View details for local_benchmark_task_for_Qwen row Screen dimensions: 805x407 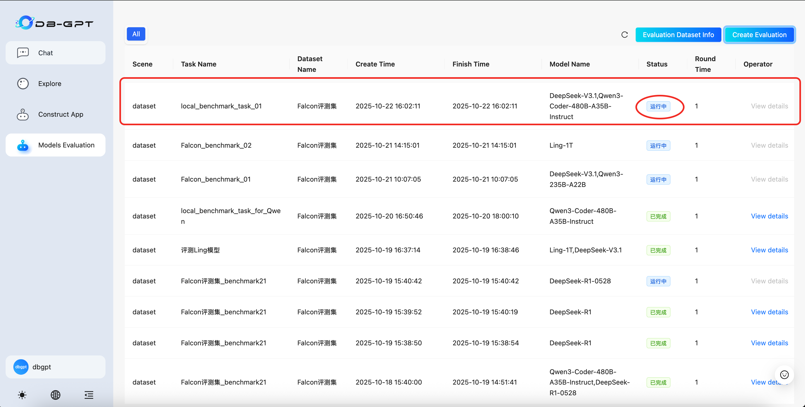pyautogui.click(x=769, y=216)
